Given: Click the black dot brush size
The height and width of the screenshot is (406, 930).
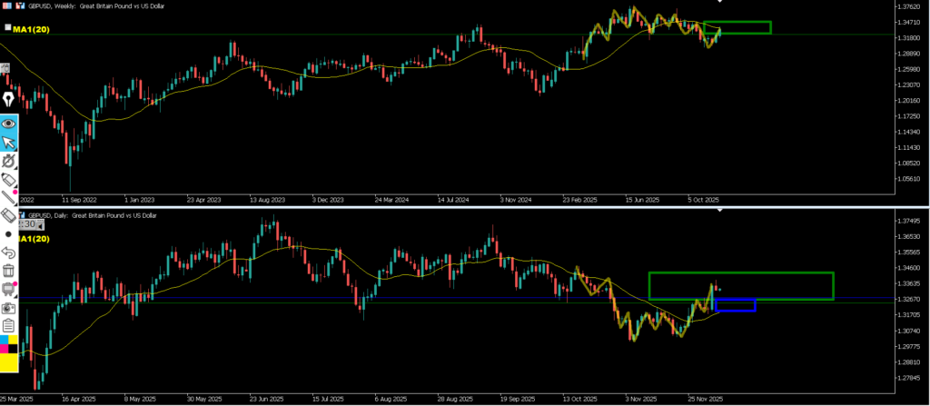Looking at the screenshot, I should pos(9,234).
